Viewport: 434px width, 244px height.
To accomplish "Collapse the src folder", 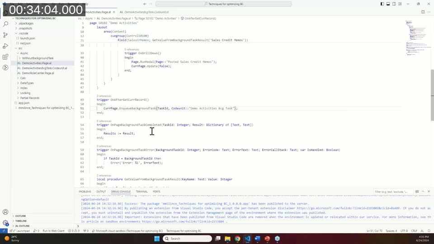I will [x=20, y=48].
